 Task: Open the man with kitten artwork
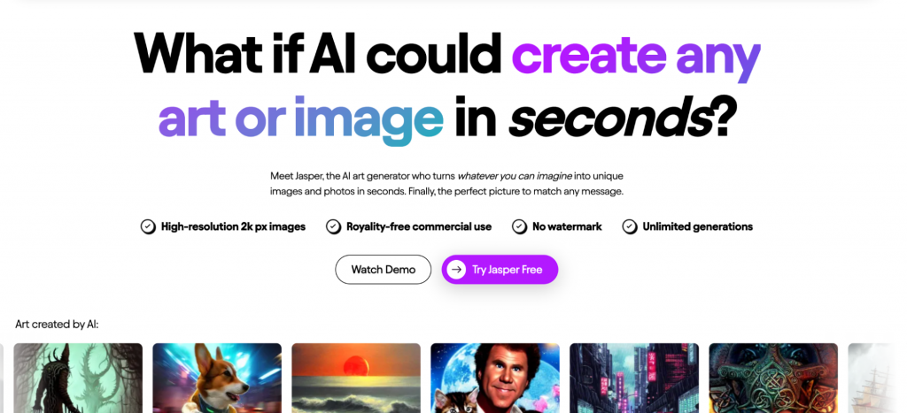[495, 379]
